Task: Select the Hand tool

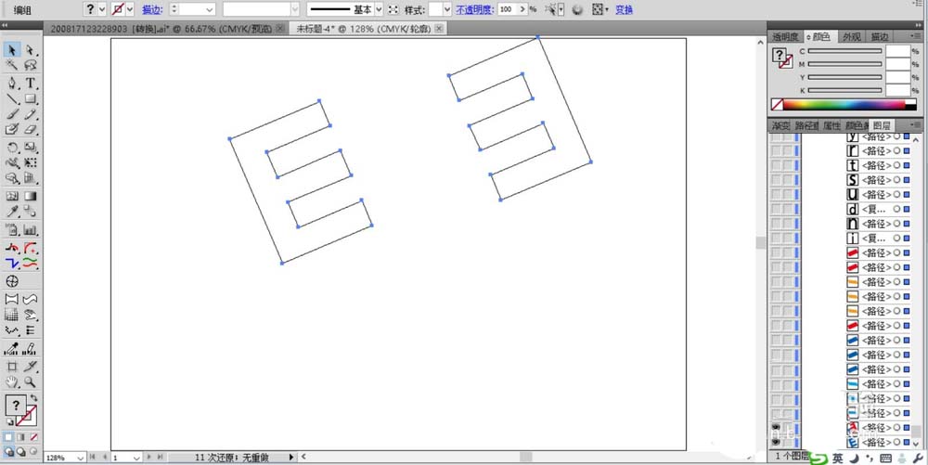Action: click(12, 382)
